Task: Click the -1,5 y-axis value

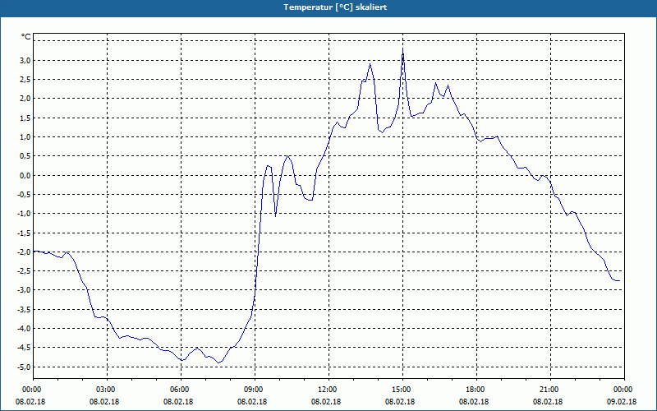Action: [24, 233]
